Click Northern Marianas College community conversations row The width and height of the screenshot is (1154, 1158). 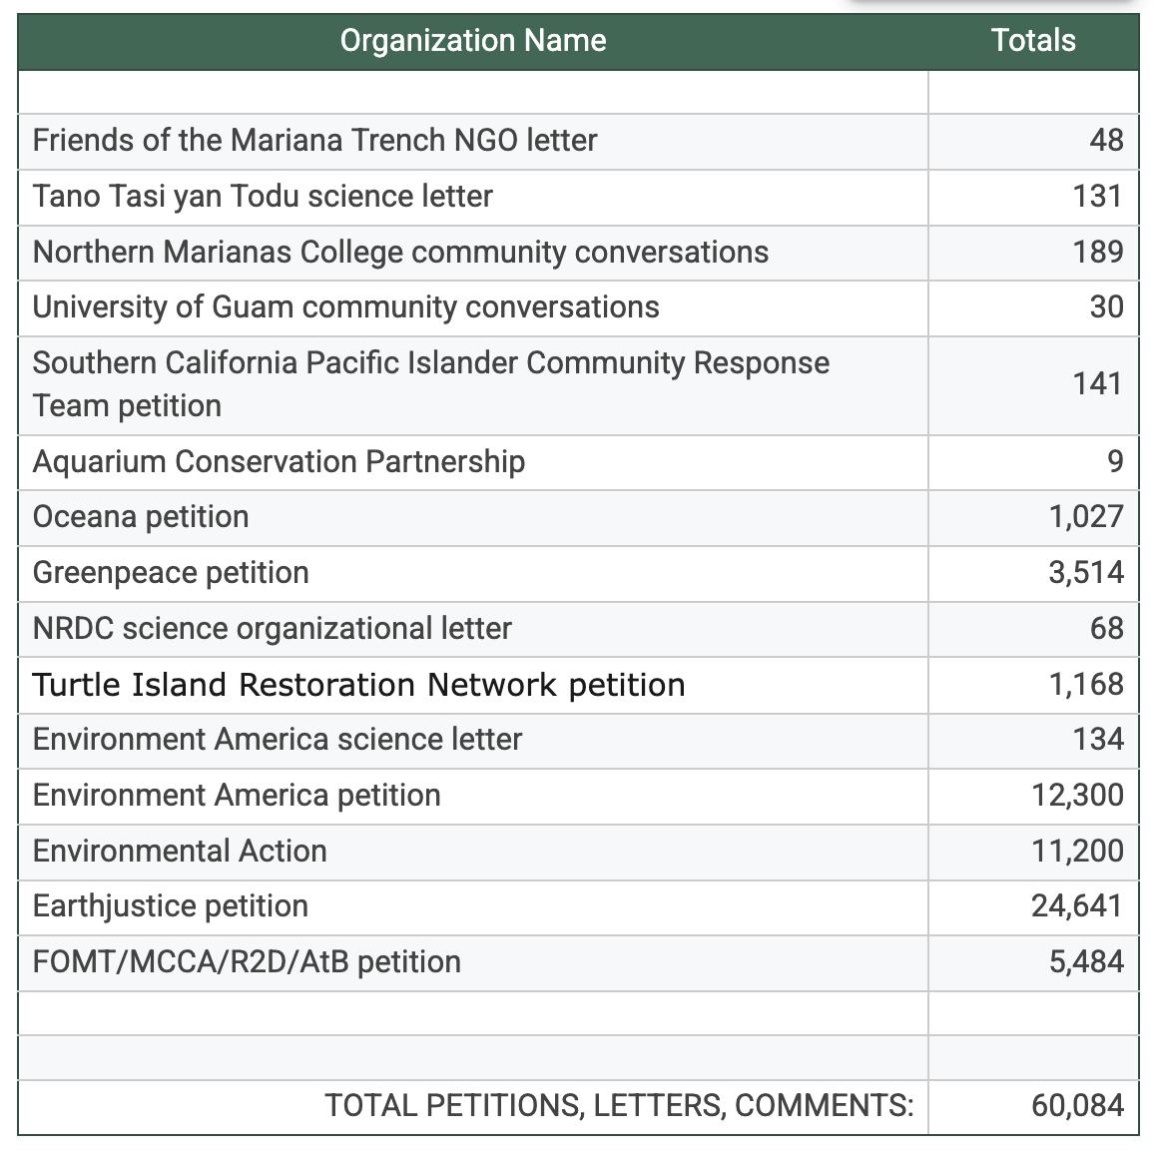(x=400, y=253)
